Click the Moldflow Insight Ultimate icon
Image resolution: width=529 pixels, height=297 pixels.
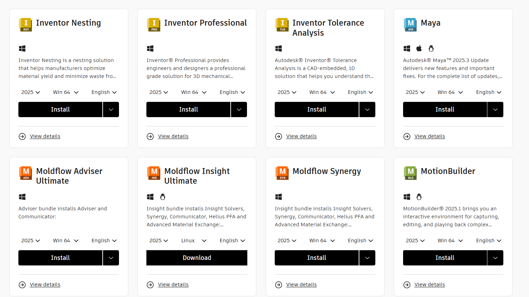pyautogui.click(x=153, y=173)
